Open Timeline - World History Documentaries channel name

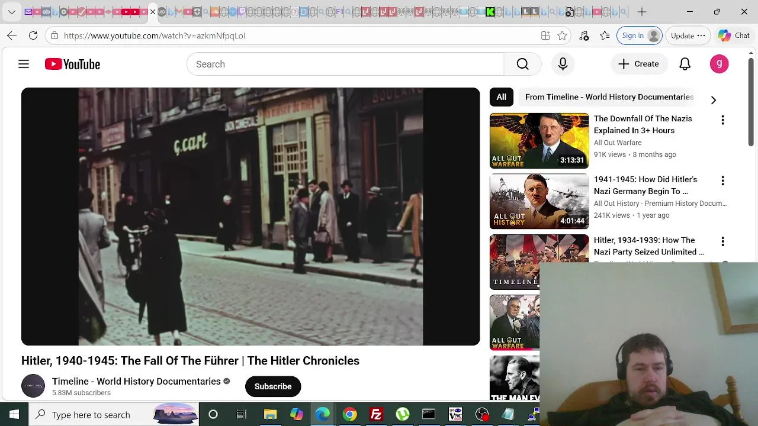[x=136, y=382]
